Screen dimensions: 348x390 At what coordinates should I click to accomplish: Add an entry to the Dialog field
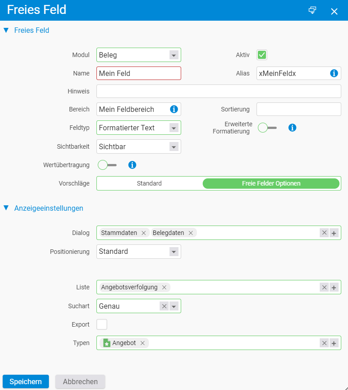pyautogui.click(x=334, y=233)
